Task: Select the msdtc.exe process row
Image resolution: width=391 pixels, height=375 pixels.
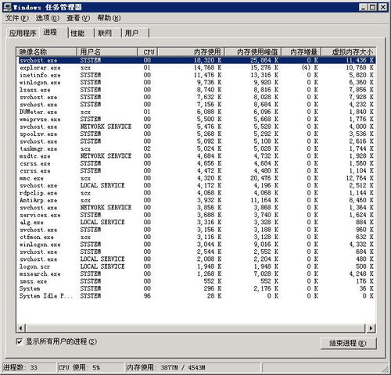Action: coord(196,156)
